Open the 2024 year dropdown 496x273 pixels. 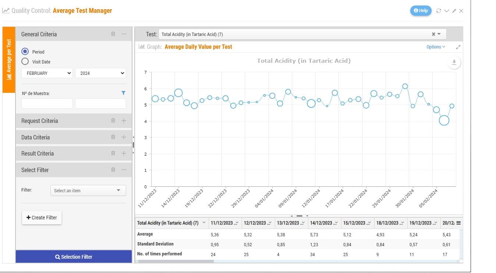coord(100,73)
